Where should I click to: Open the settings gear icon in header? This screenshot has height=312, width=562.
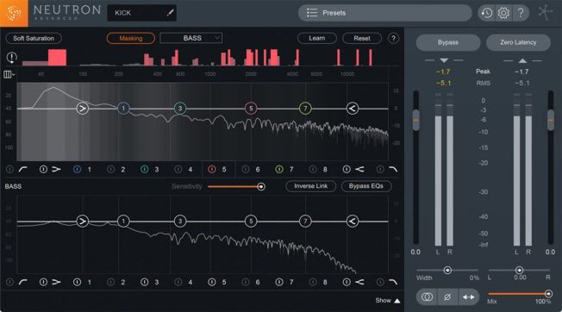point(503,13)
